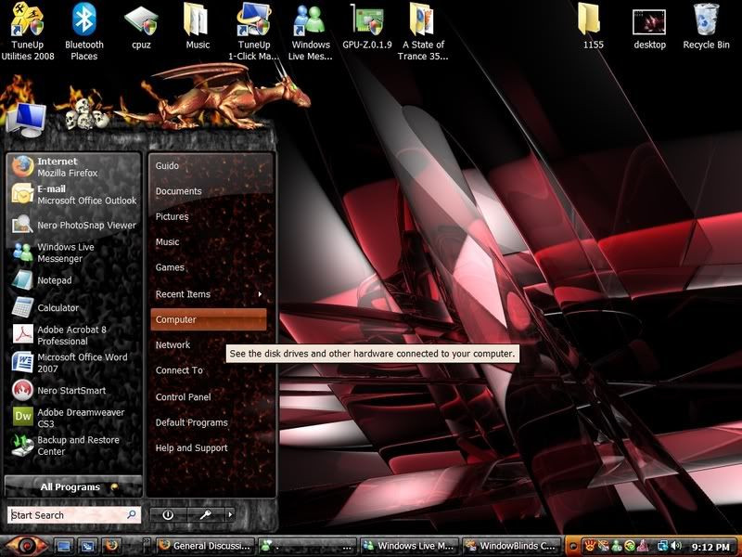Click the red hand tray icon

(x=590, y=546)
